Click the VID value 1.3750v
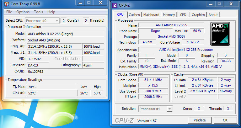 coord(38,59)
